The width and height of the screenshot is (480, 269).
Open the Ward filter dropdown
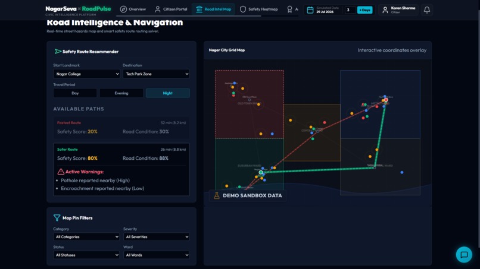point(157,255)
